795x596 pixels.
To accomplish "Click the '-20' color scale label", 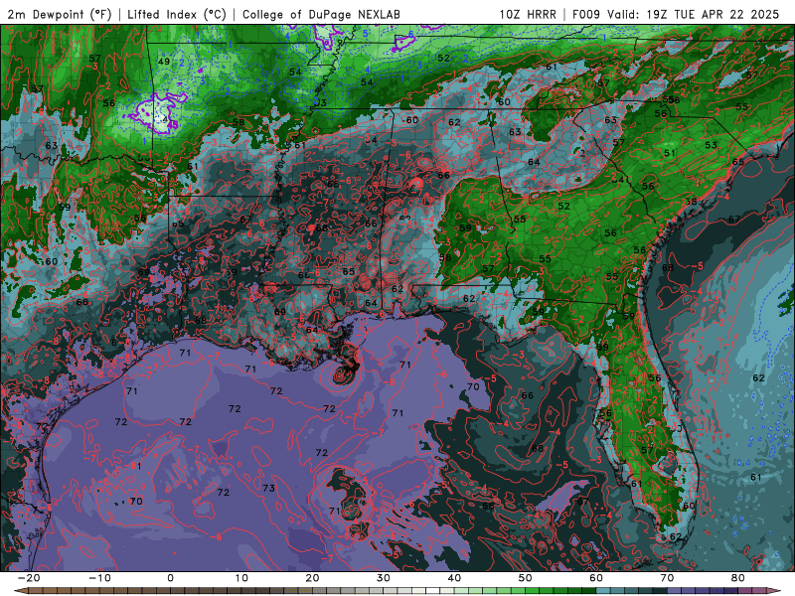I will click(x=29, y=578).
